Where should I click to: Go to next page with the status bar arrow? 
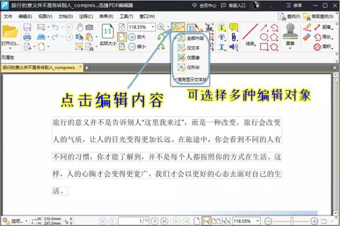(155, 221)
